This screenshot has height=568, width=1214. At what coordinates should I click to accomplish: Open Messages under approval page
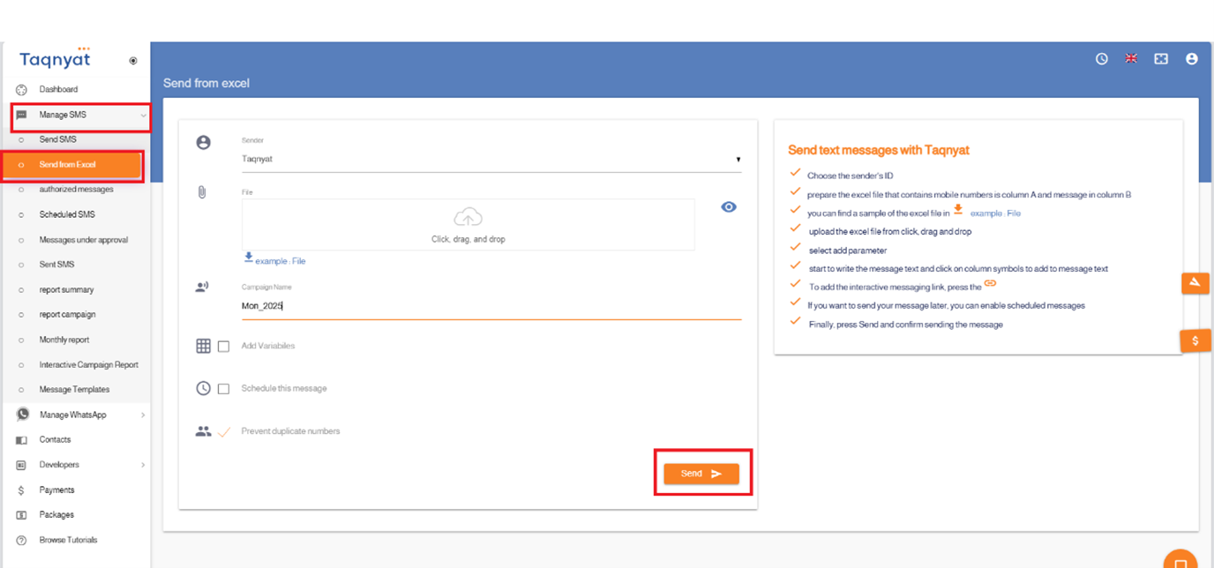84,240
